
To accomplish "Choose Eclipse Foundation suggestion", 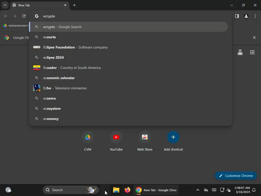I will coord(130,47).
